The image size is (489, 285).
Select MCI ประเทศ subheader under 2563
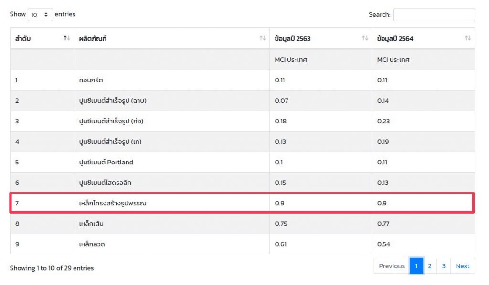point(291,60)
